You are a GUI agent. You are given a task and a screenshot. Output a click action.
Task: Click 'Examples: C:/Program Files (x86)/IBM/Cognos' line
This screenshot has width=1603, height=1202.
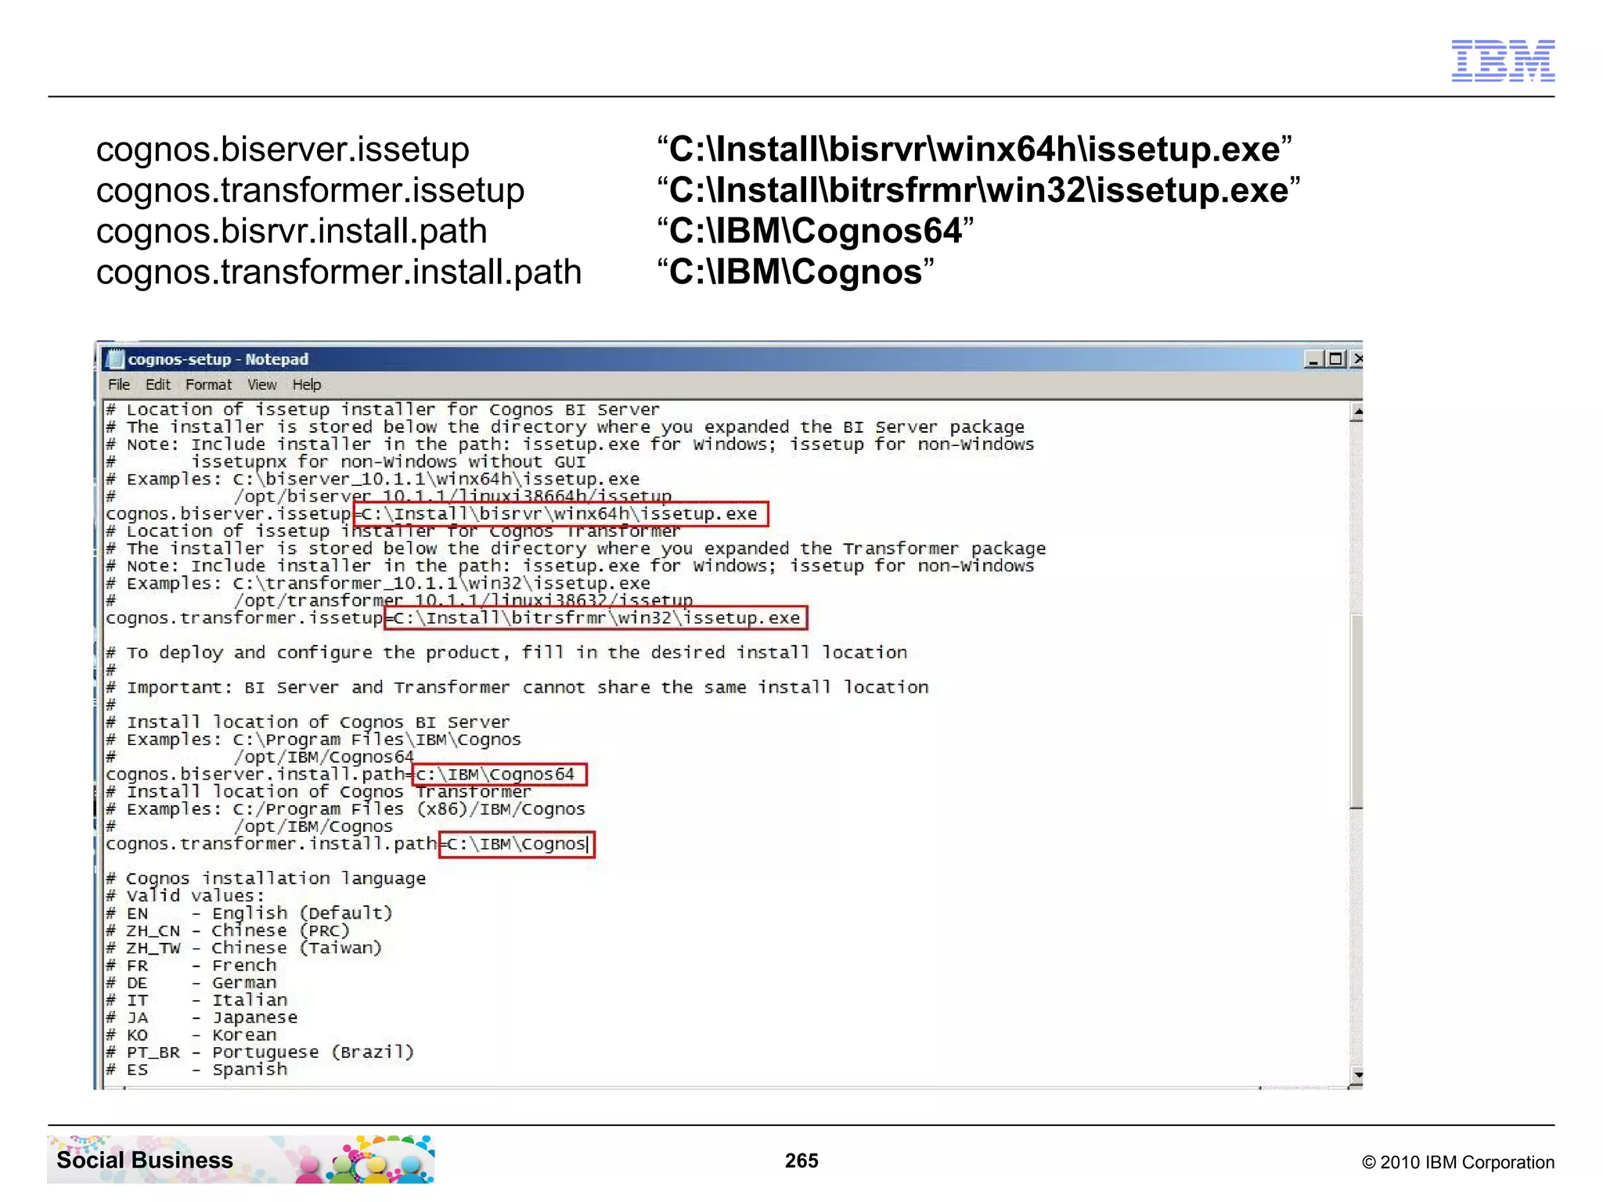(345, 809)
